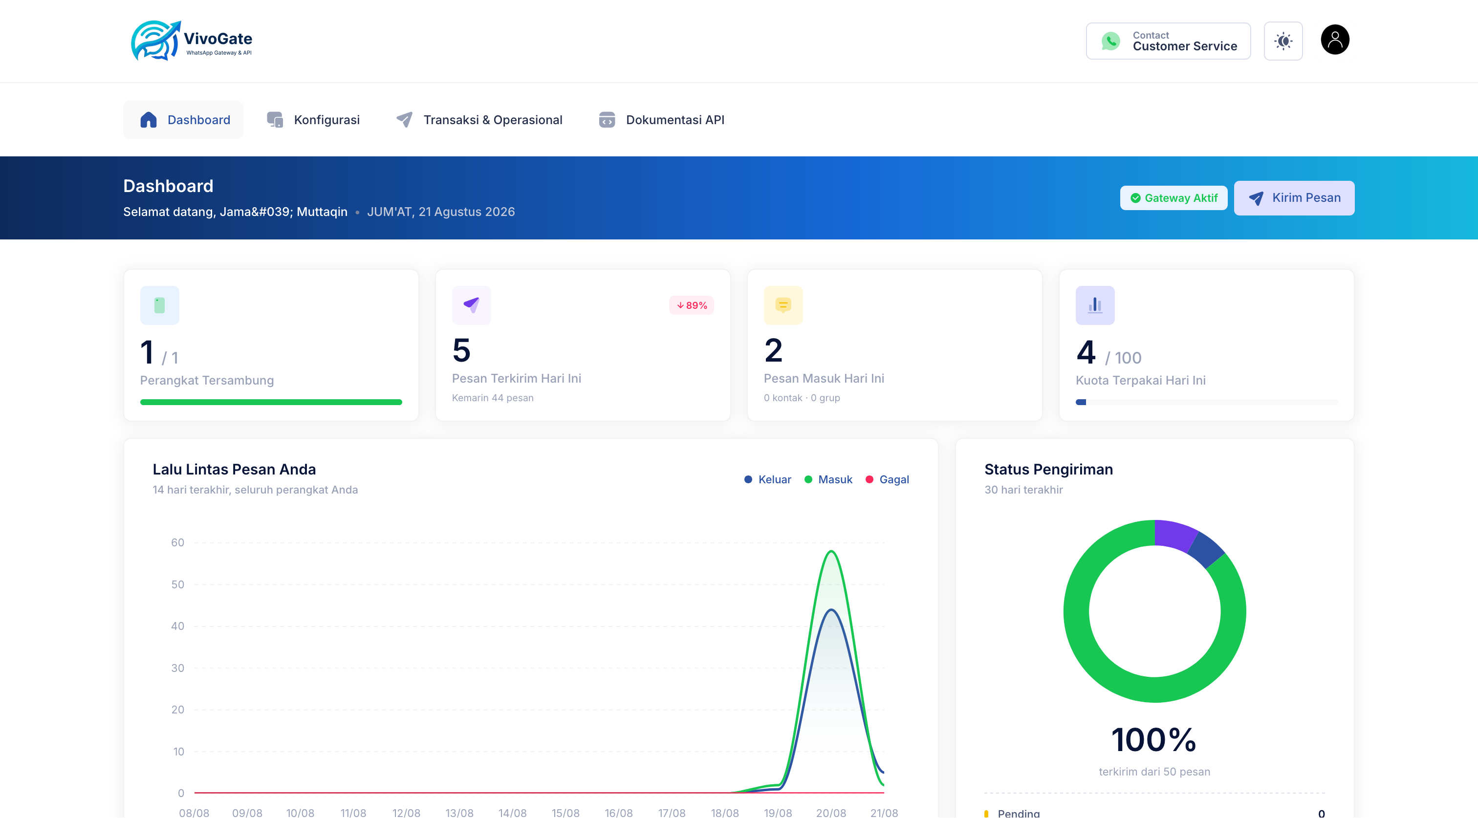Click the green check icon in Gateway Aktif
Viewport: 1478px width, 818px height.
coord(1135,198)
